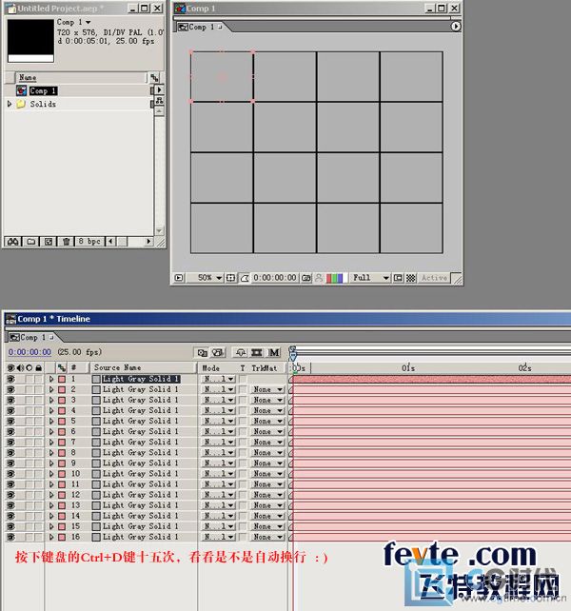Click the binoculars Find icon in Project panel
Viewport: 571px width, 611px height.
pos(14,242)
